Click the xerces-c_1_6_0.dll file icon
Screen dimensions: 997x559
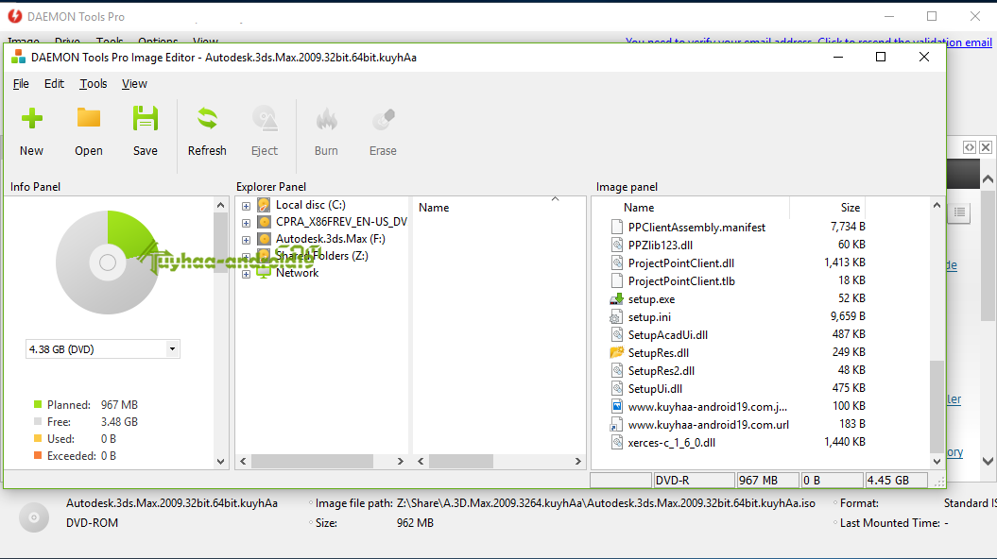pos(616,442)
